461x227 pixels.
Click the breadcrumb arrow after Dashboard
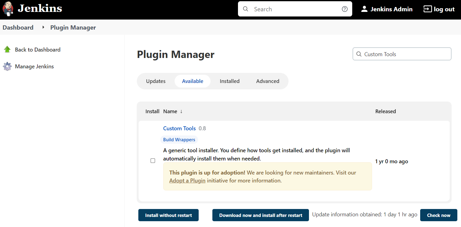pos(43,27)
